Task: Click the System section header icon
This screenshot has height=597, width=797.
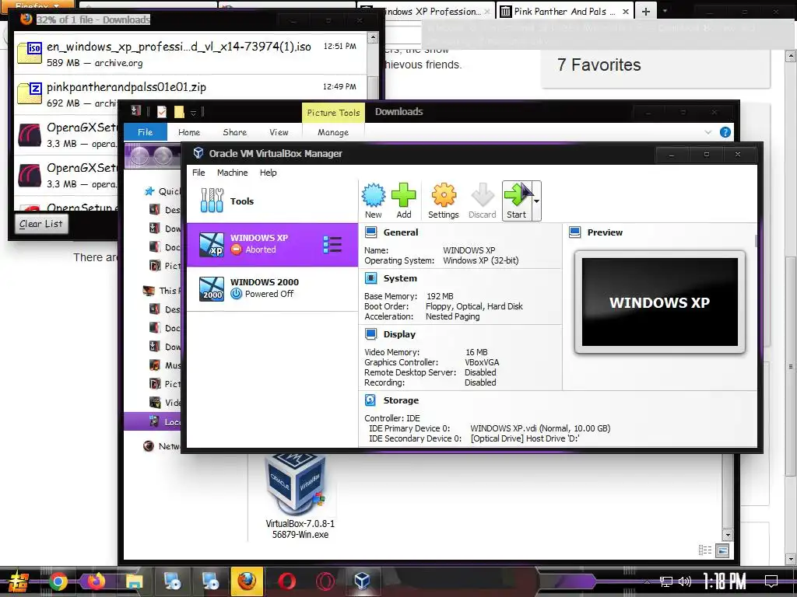Action: click(371, 278)
